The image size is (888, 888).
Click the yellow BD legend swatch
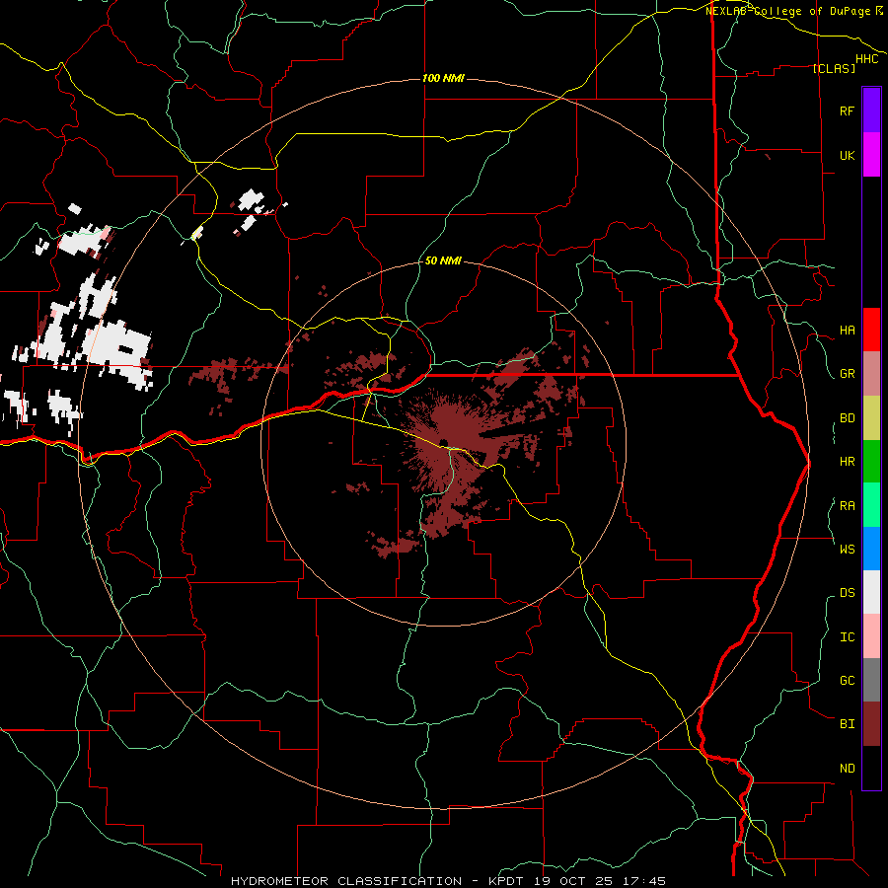click(x=871, y=418)
